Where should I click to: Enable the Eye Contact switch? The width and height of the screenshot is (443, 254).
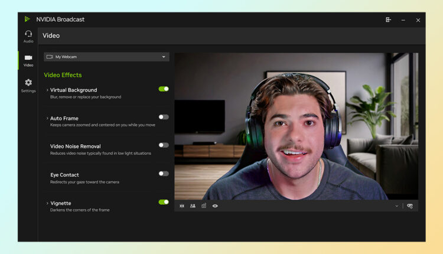coord(164,174)
